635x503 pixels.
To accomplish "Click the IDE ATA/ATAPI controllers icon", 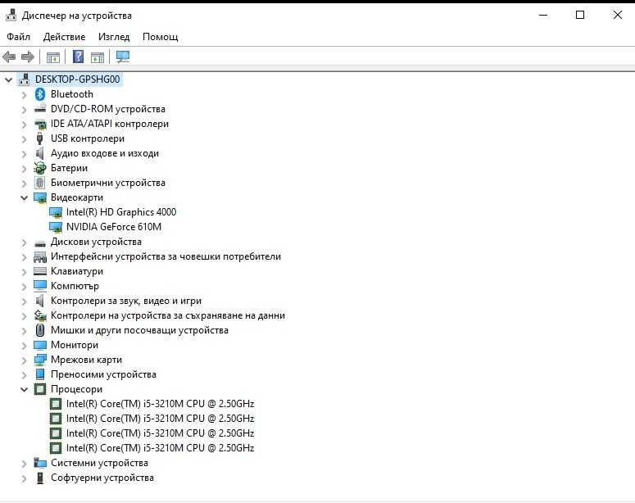I will (40, 124).
